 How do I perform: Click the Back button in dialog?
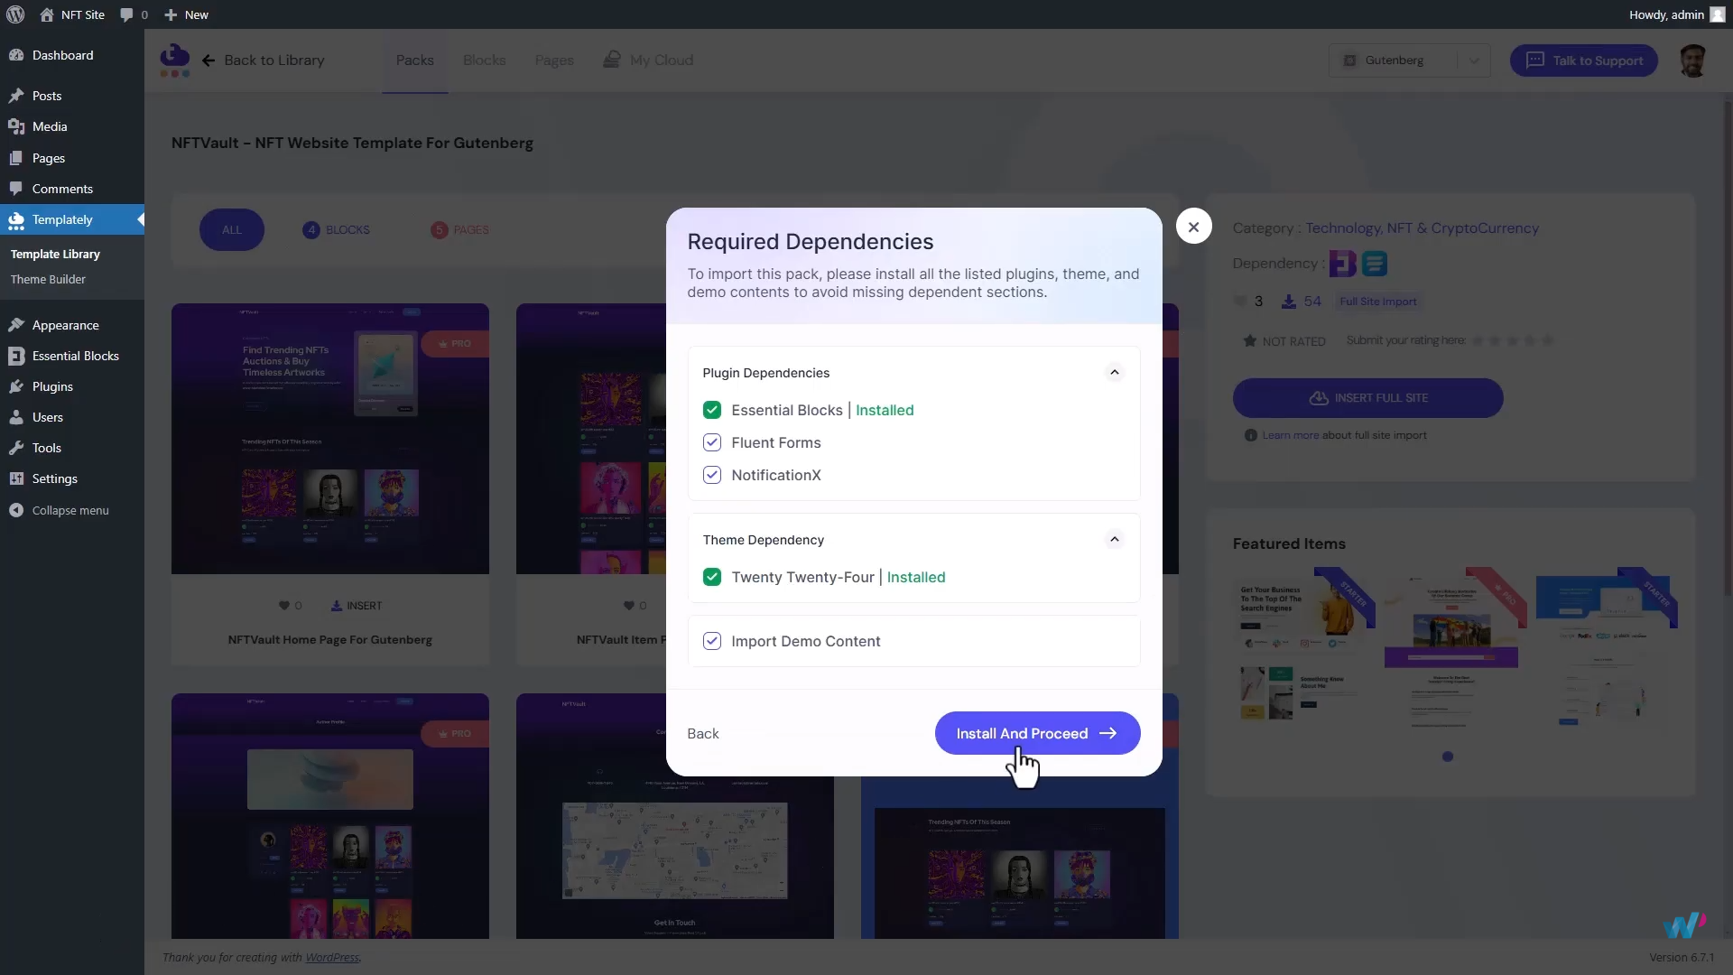[x=703, y=733]
